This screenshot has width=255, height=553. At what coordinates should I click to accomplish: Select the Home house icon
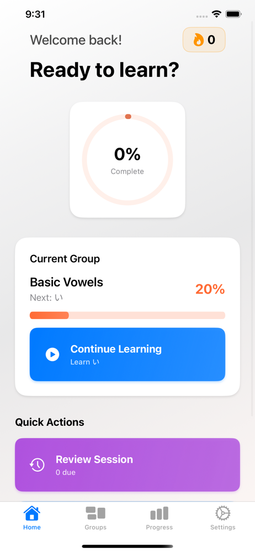(31, 513)
